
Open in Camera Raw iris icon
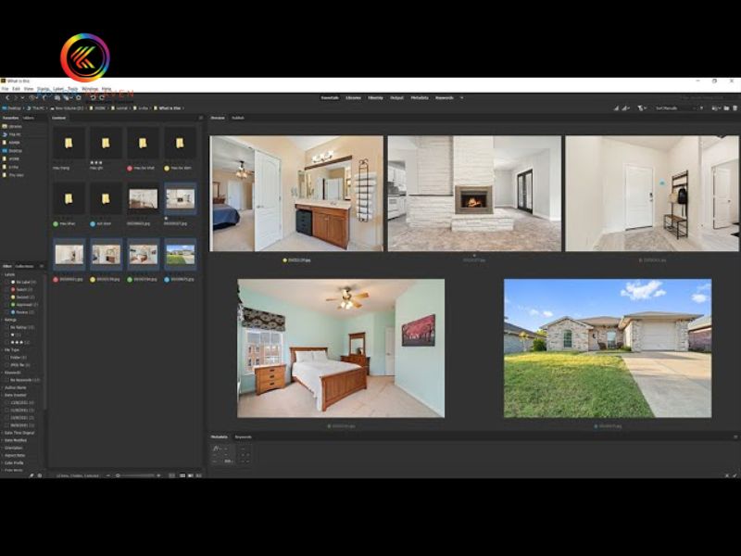click(x=79, y=98)
